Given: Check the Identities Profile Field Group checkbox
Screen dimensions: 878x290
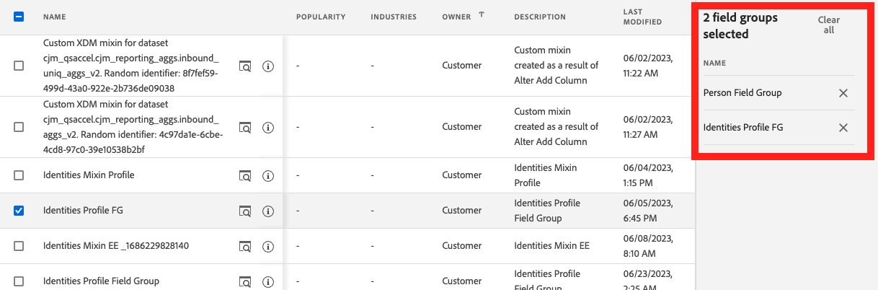Looking at the screenshot, I should [x=19, y=281].
